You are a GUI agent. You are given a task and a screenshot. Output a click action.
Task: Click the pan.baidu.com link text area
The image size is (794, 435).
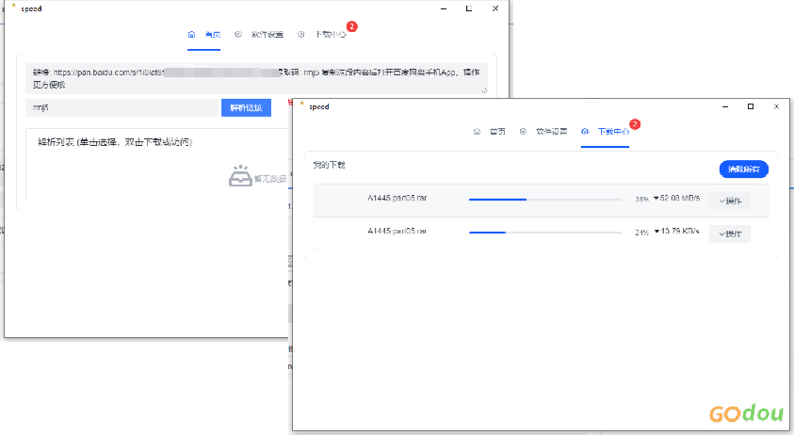point(257,78)
